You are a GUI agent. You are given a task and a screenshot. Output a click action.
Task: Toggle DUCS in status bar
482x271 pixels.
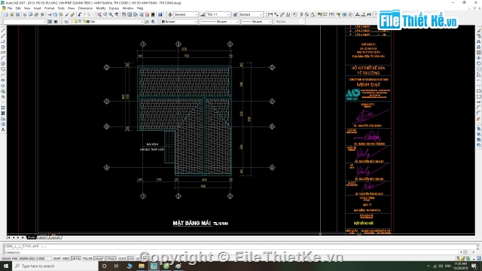pyautogui.click(x=122, y=258)
